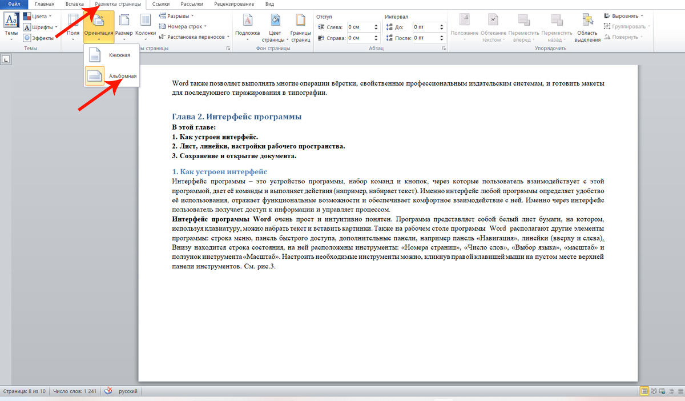Click the Границы страниц icon

pyautogui.click(x=300, y=25)
